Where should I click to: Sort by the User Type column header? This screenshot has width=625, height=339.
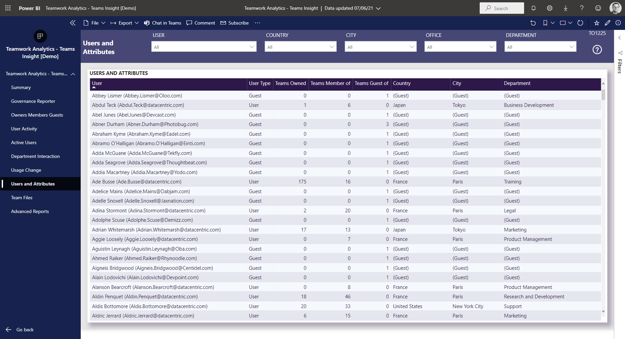[x=260, y=83]
